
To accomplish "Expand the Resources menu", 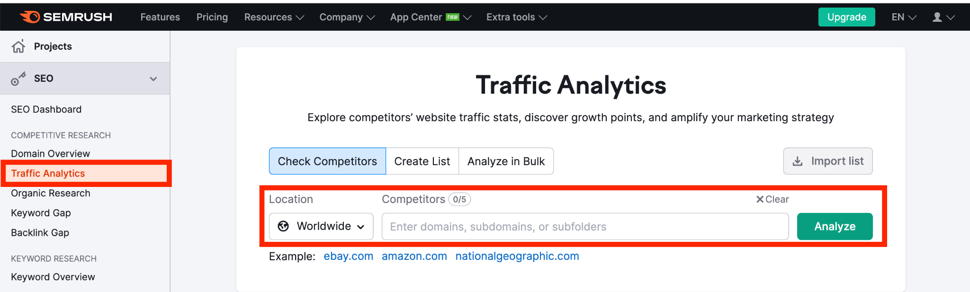I will pos(274,17).
